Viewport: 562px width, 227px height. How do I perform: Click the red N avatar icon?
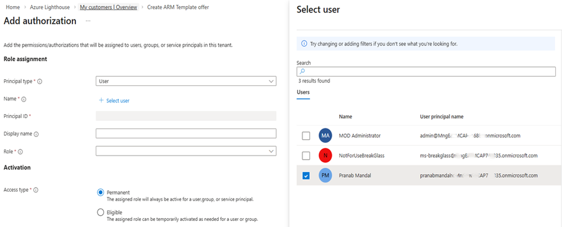[325, 156]
